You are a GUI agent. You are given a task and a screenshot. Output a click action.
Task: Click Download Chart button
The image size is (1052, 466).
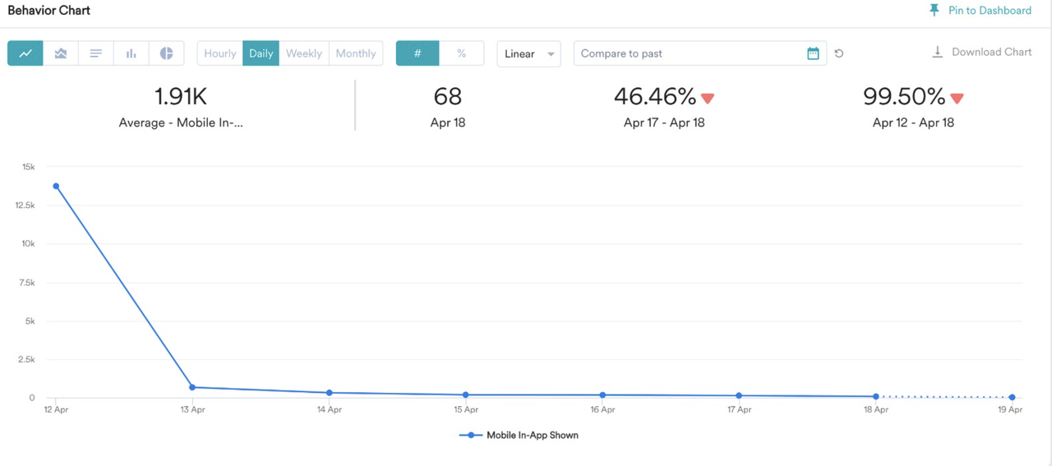click(x=982, y=52)
